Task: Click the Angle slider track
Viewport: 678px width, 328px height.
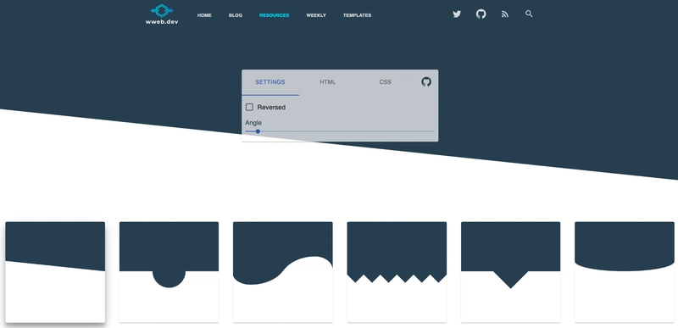Action: 340,131
